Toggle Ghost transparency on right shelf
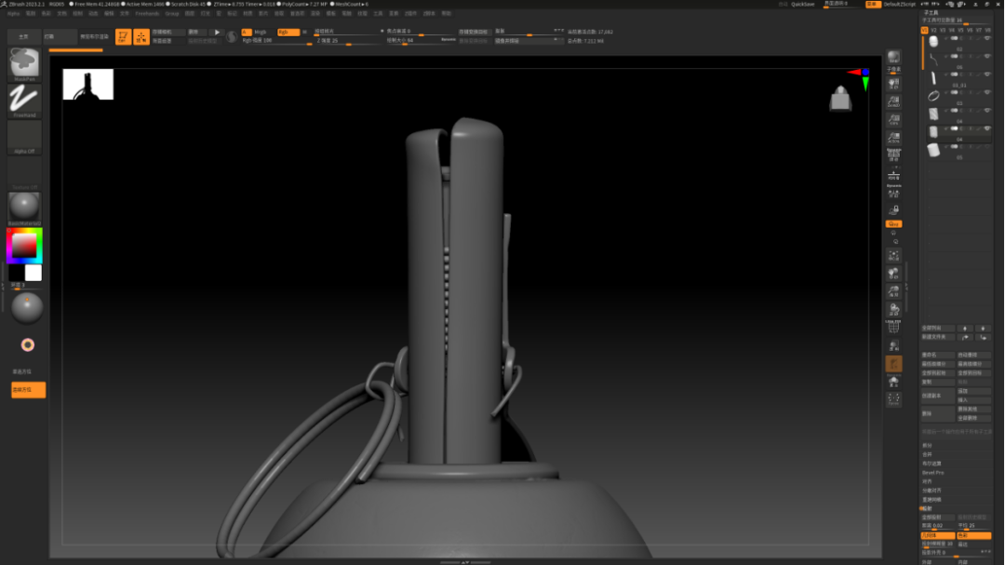The height and width of the screenshot is (565, 1005). [893, 364]
